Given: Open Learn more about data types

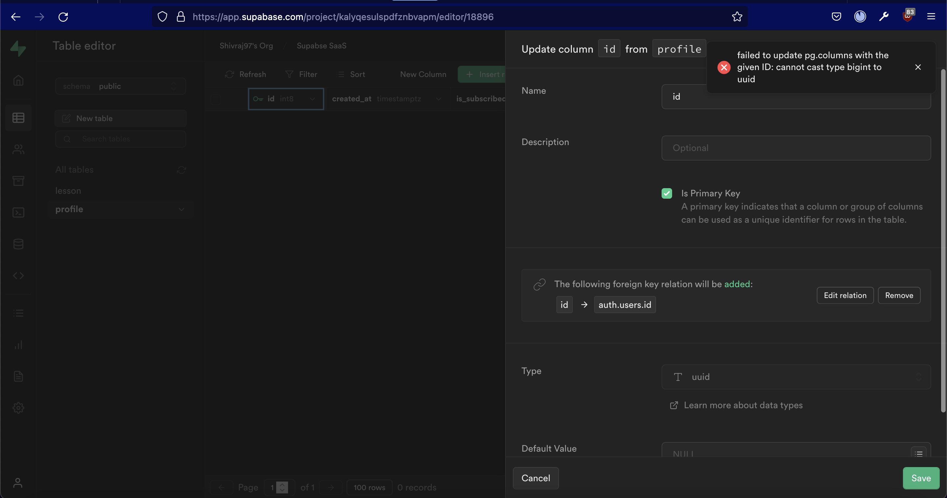Looking at the screenshot, I should pyautogui.click(x=742, y=405).
